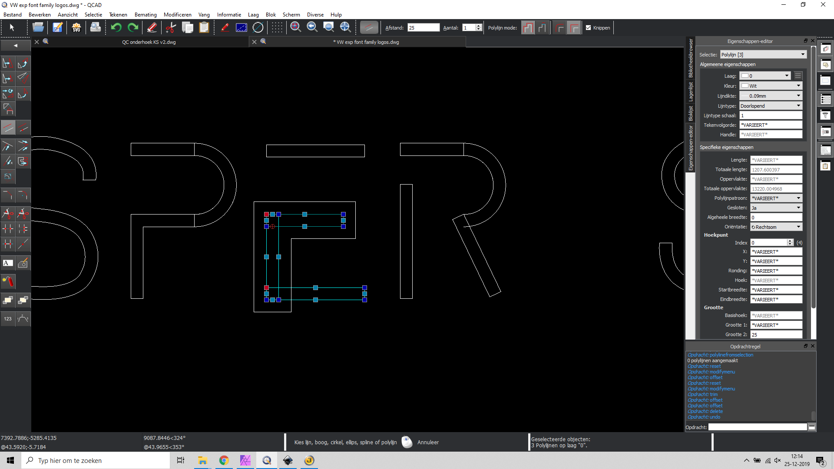Screen dimensions: 834x469
Task: Toggle last Polylijn mode button
Action: tap(574, 28)
